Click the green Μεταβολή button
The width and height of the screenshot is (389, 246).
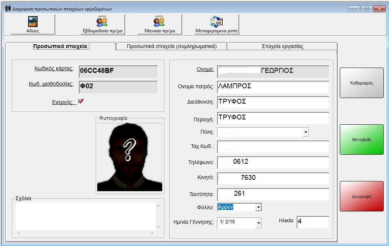[x=362, y=139]
